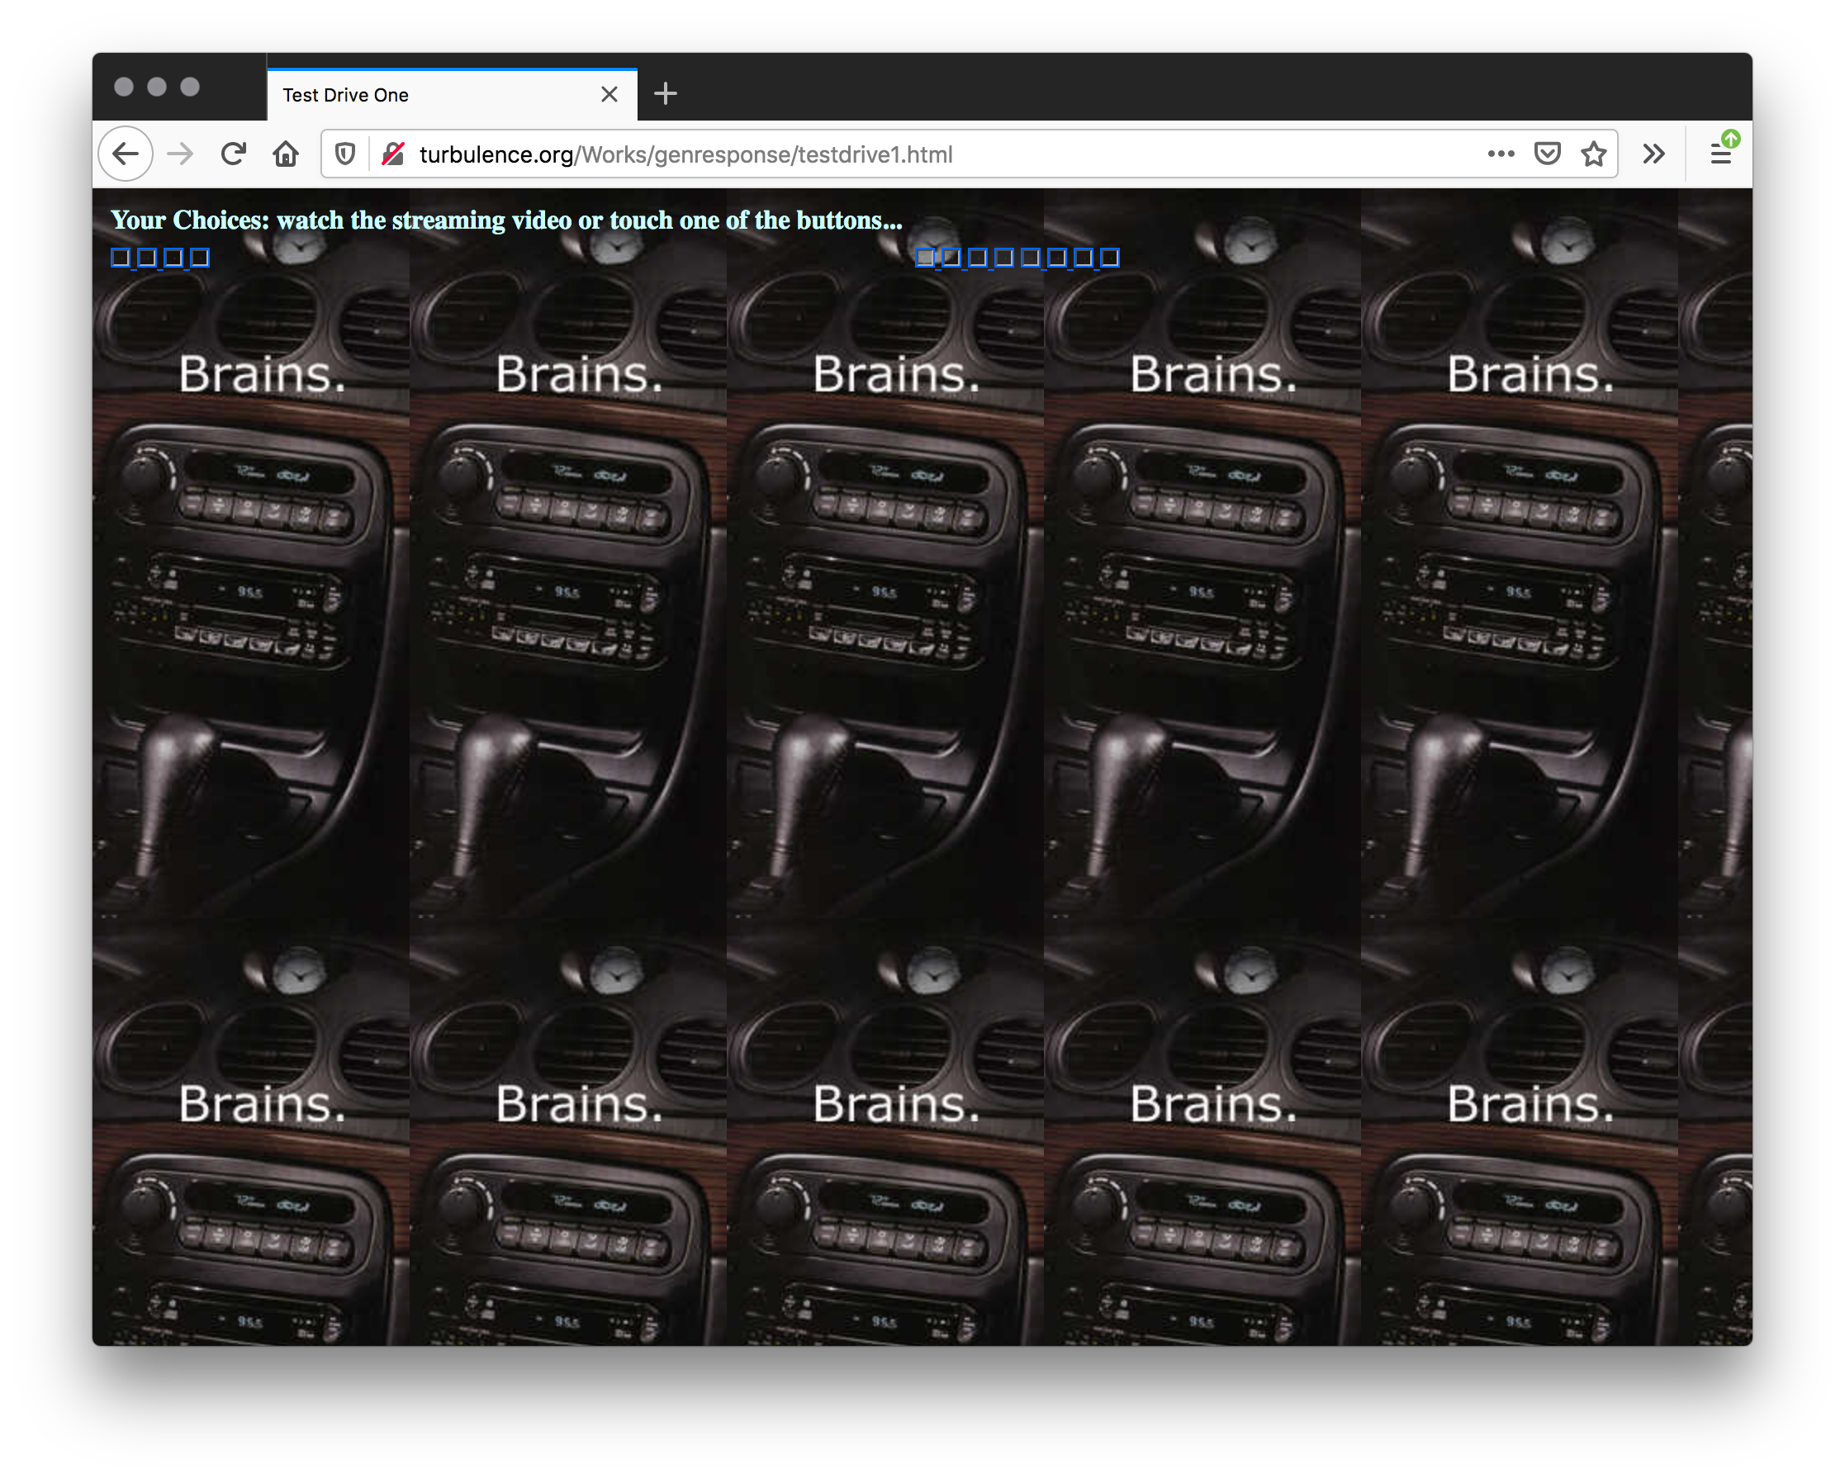The image size is (1845, 1478).
Task: Click the forward navigation arrow
Action: coord(181,154)
